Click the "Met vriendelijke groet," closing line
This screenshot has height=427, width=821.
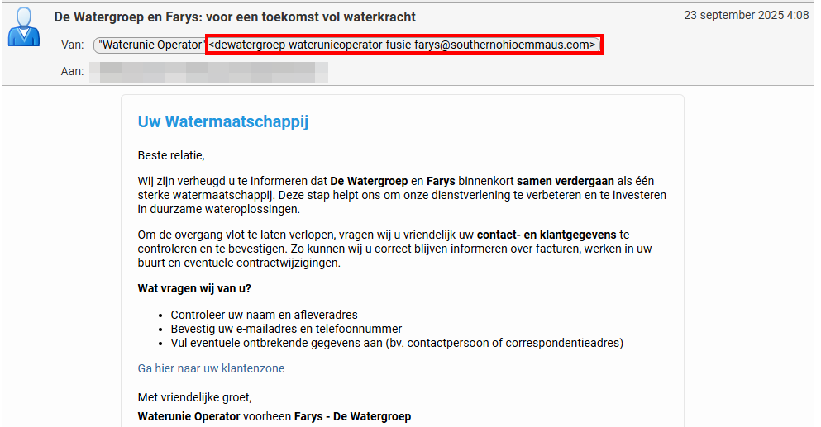pos(194,396)
